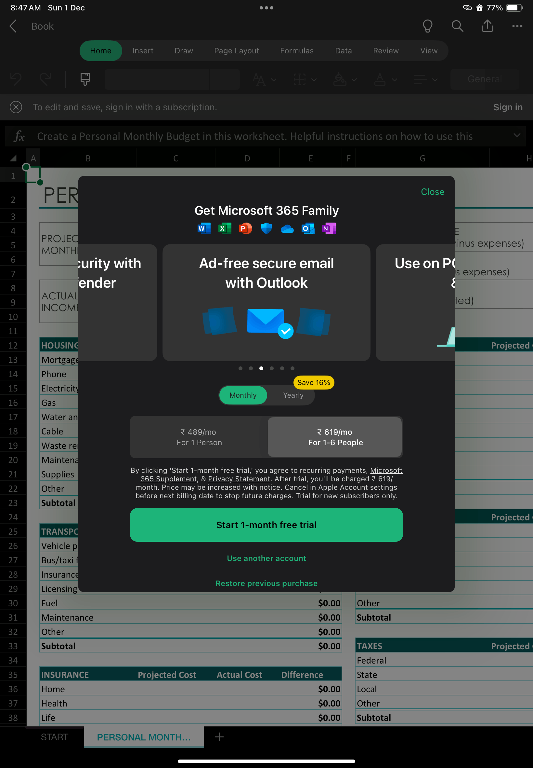This screenshot has width=533, height=768.
Task: Select column G header
Action: click(422, 158)
